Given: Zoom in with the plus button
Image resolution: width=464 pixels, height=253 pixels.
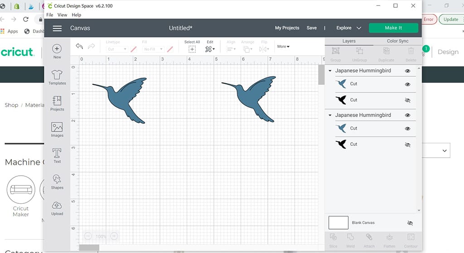Looking at the screenshot, I should coord(114,236).
